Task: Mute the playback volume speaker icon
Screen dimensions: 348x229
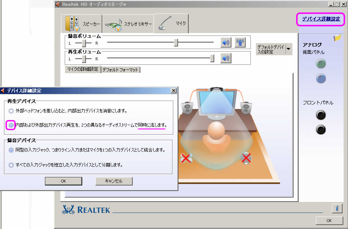Action: point(226,58)
